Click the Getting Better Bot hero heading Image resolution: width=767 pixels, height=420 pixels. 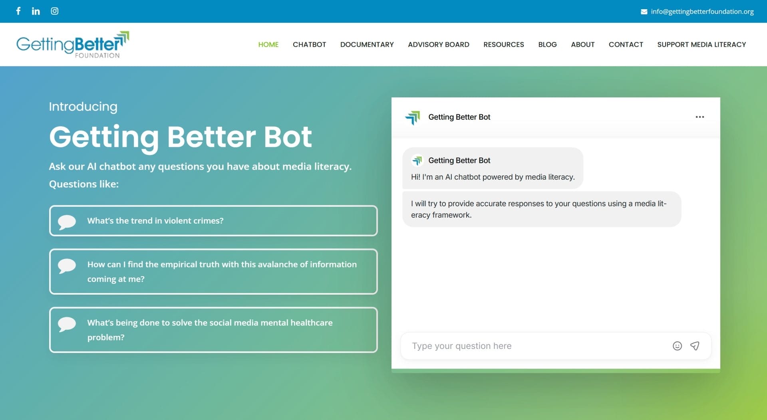tap(180, 137)
